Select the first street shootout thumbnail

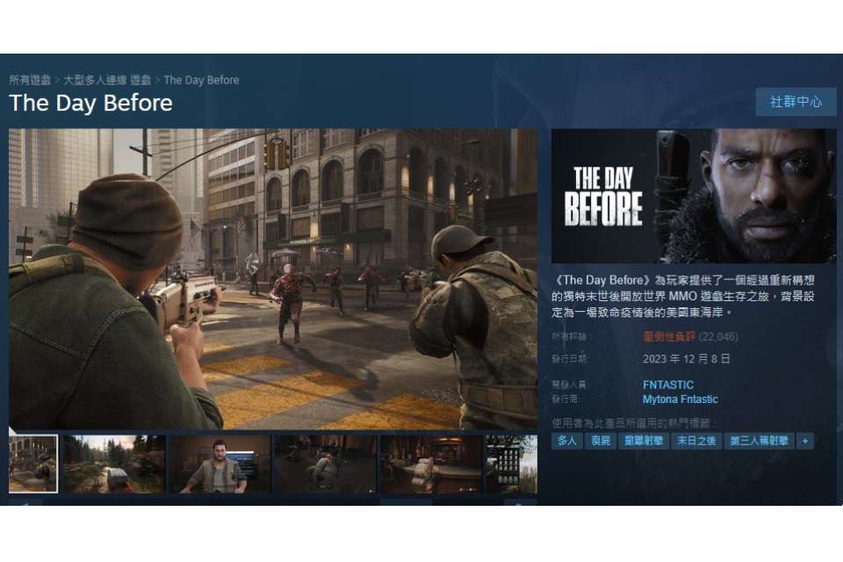point(33,464)
